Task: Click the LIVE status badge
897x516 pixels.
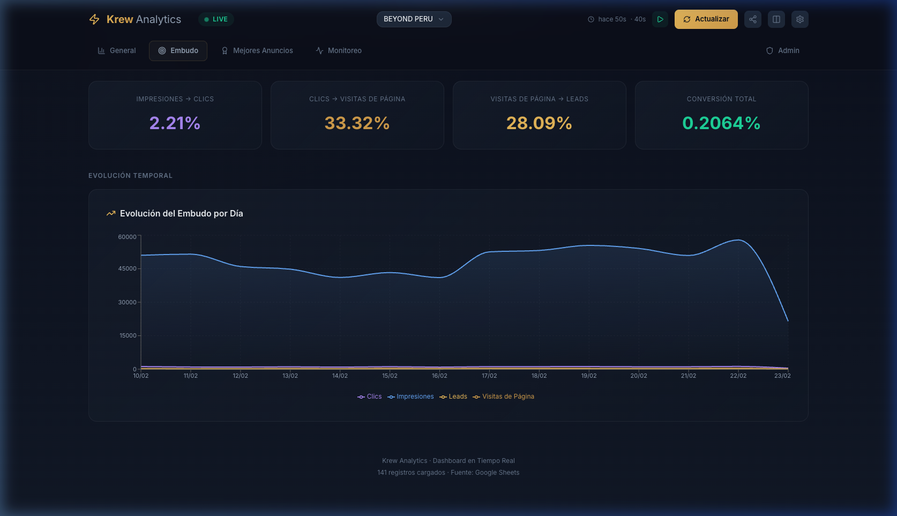Action: 216,19
